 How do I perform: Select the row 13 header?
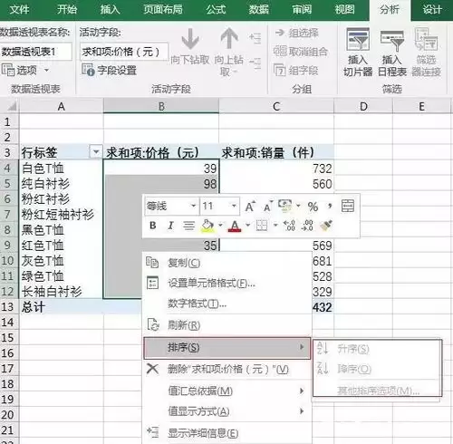pos(8,306)
